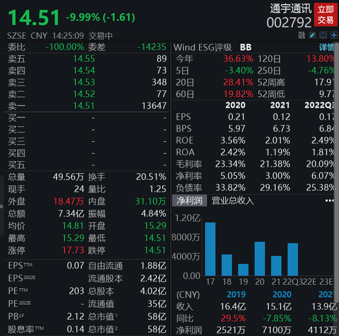Switch to the 净利润 tab
Image resolution: width=339 pixels, height=336 pixels.
(190, 201)
